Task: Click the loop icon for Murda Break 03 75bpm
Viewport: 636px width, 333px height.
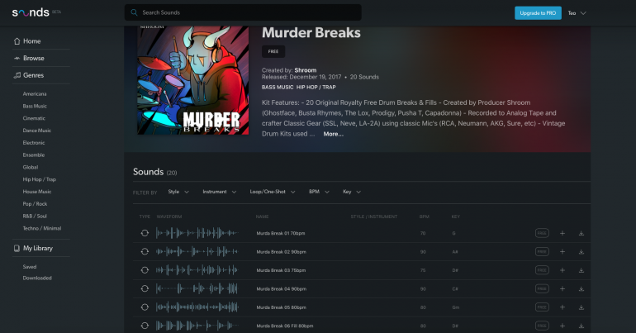Action: click(x=145, y=270)
